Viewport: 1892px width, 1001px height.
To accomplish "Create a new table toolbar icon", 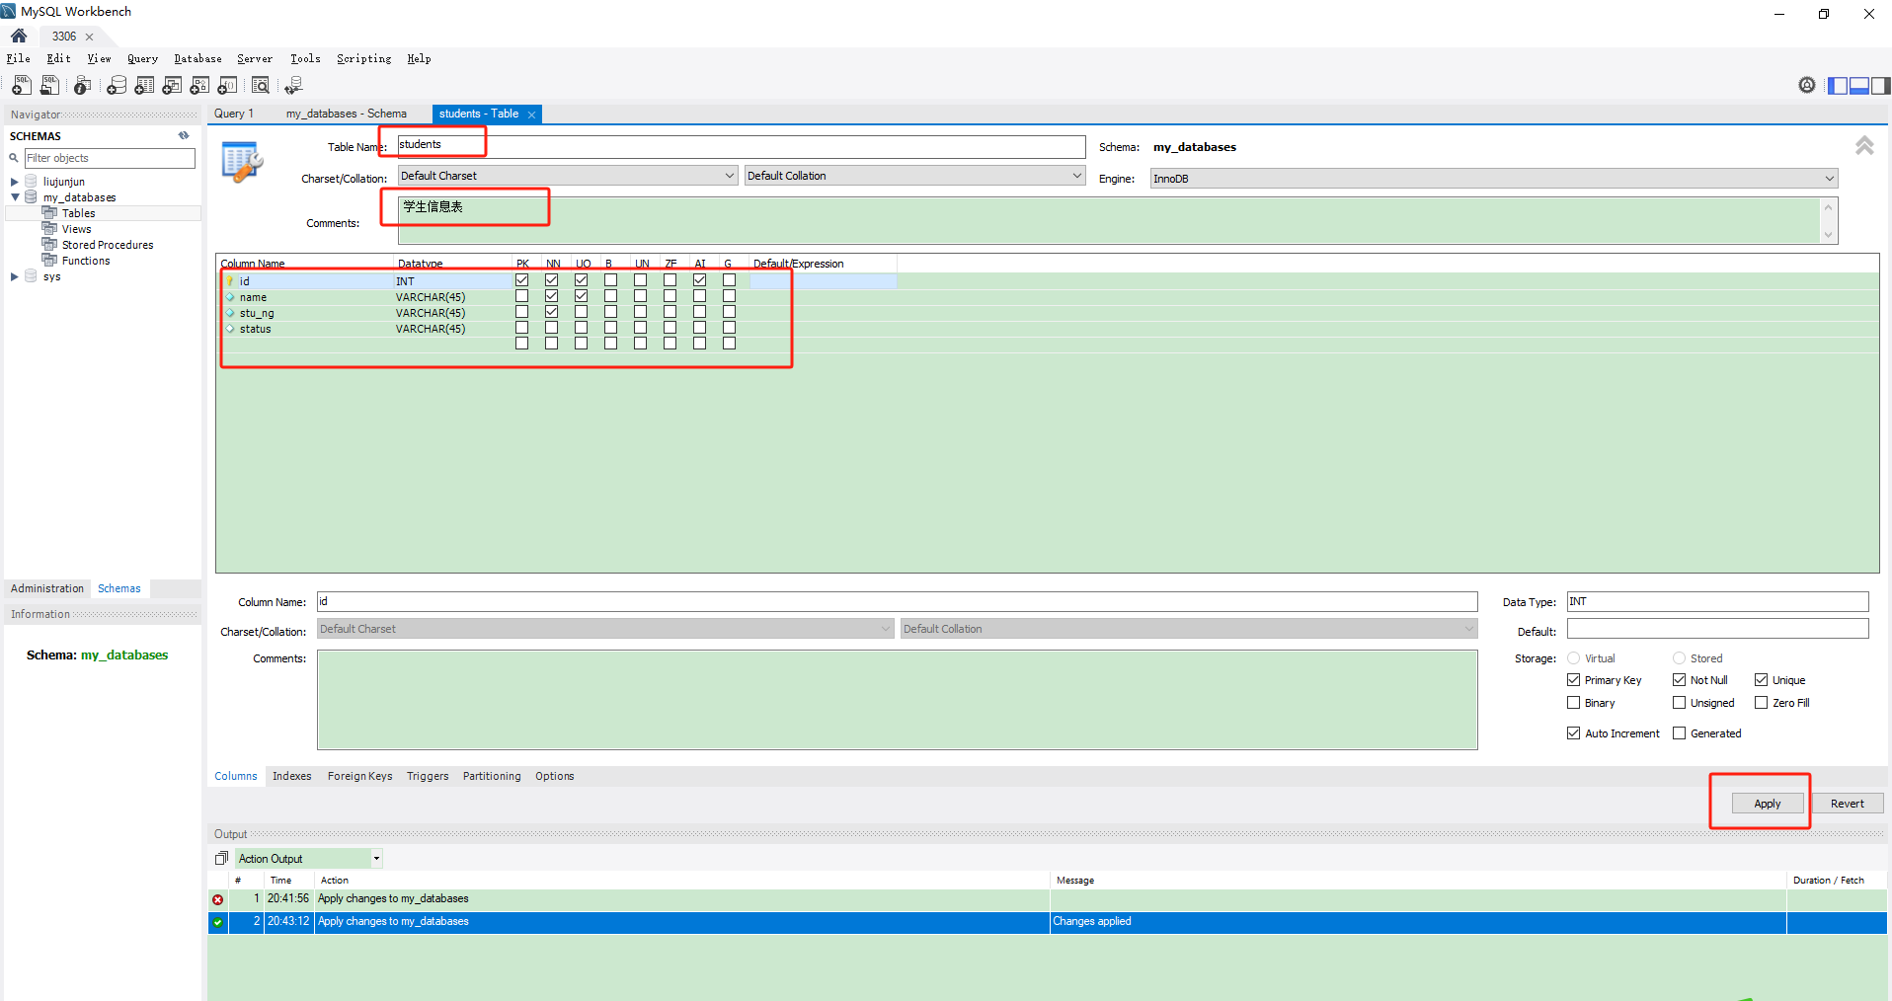I will [144, 86].
